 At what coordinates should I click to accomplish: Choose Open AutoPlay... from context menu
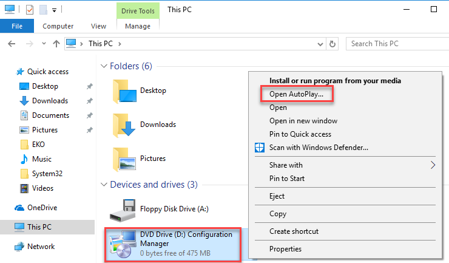(296, 94)
